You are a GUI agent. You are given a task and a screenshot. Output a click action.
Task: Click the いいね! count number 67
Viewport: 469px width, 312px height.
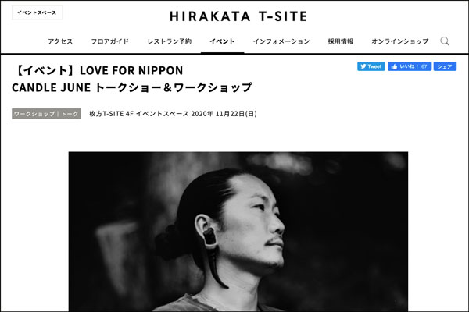[x=424, y=66]
